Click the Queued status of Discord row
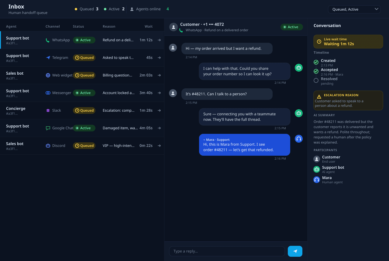 [x=84, y=146]
